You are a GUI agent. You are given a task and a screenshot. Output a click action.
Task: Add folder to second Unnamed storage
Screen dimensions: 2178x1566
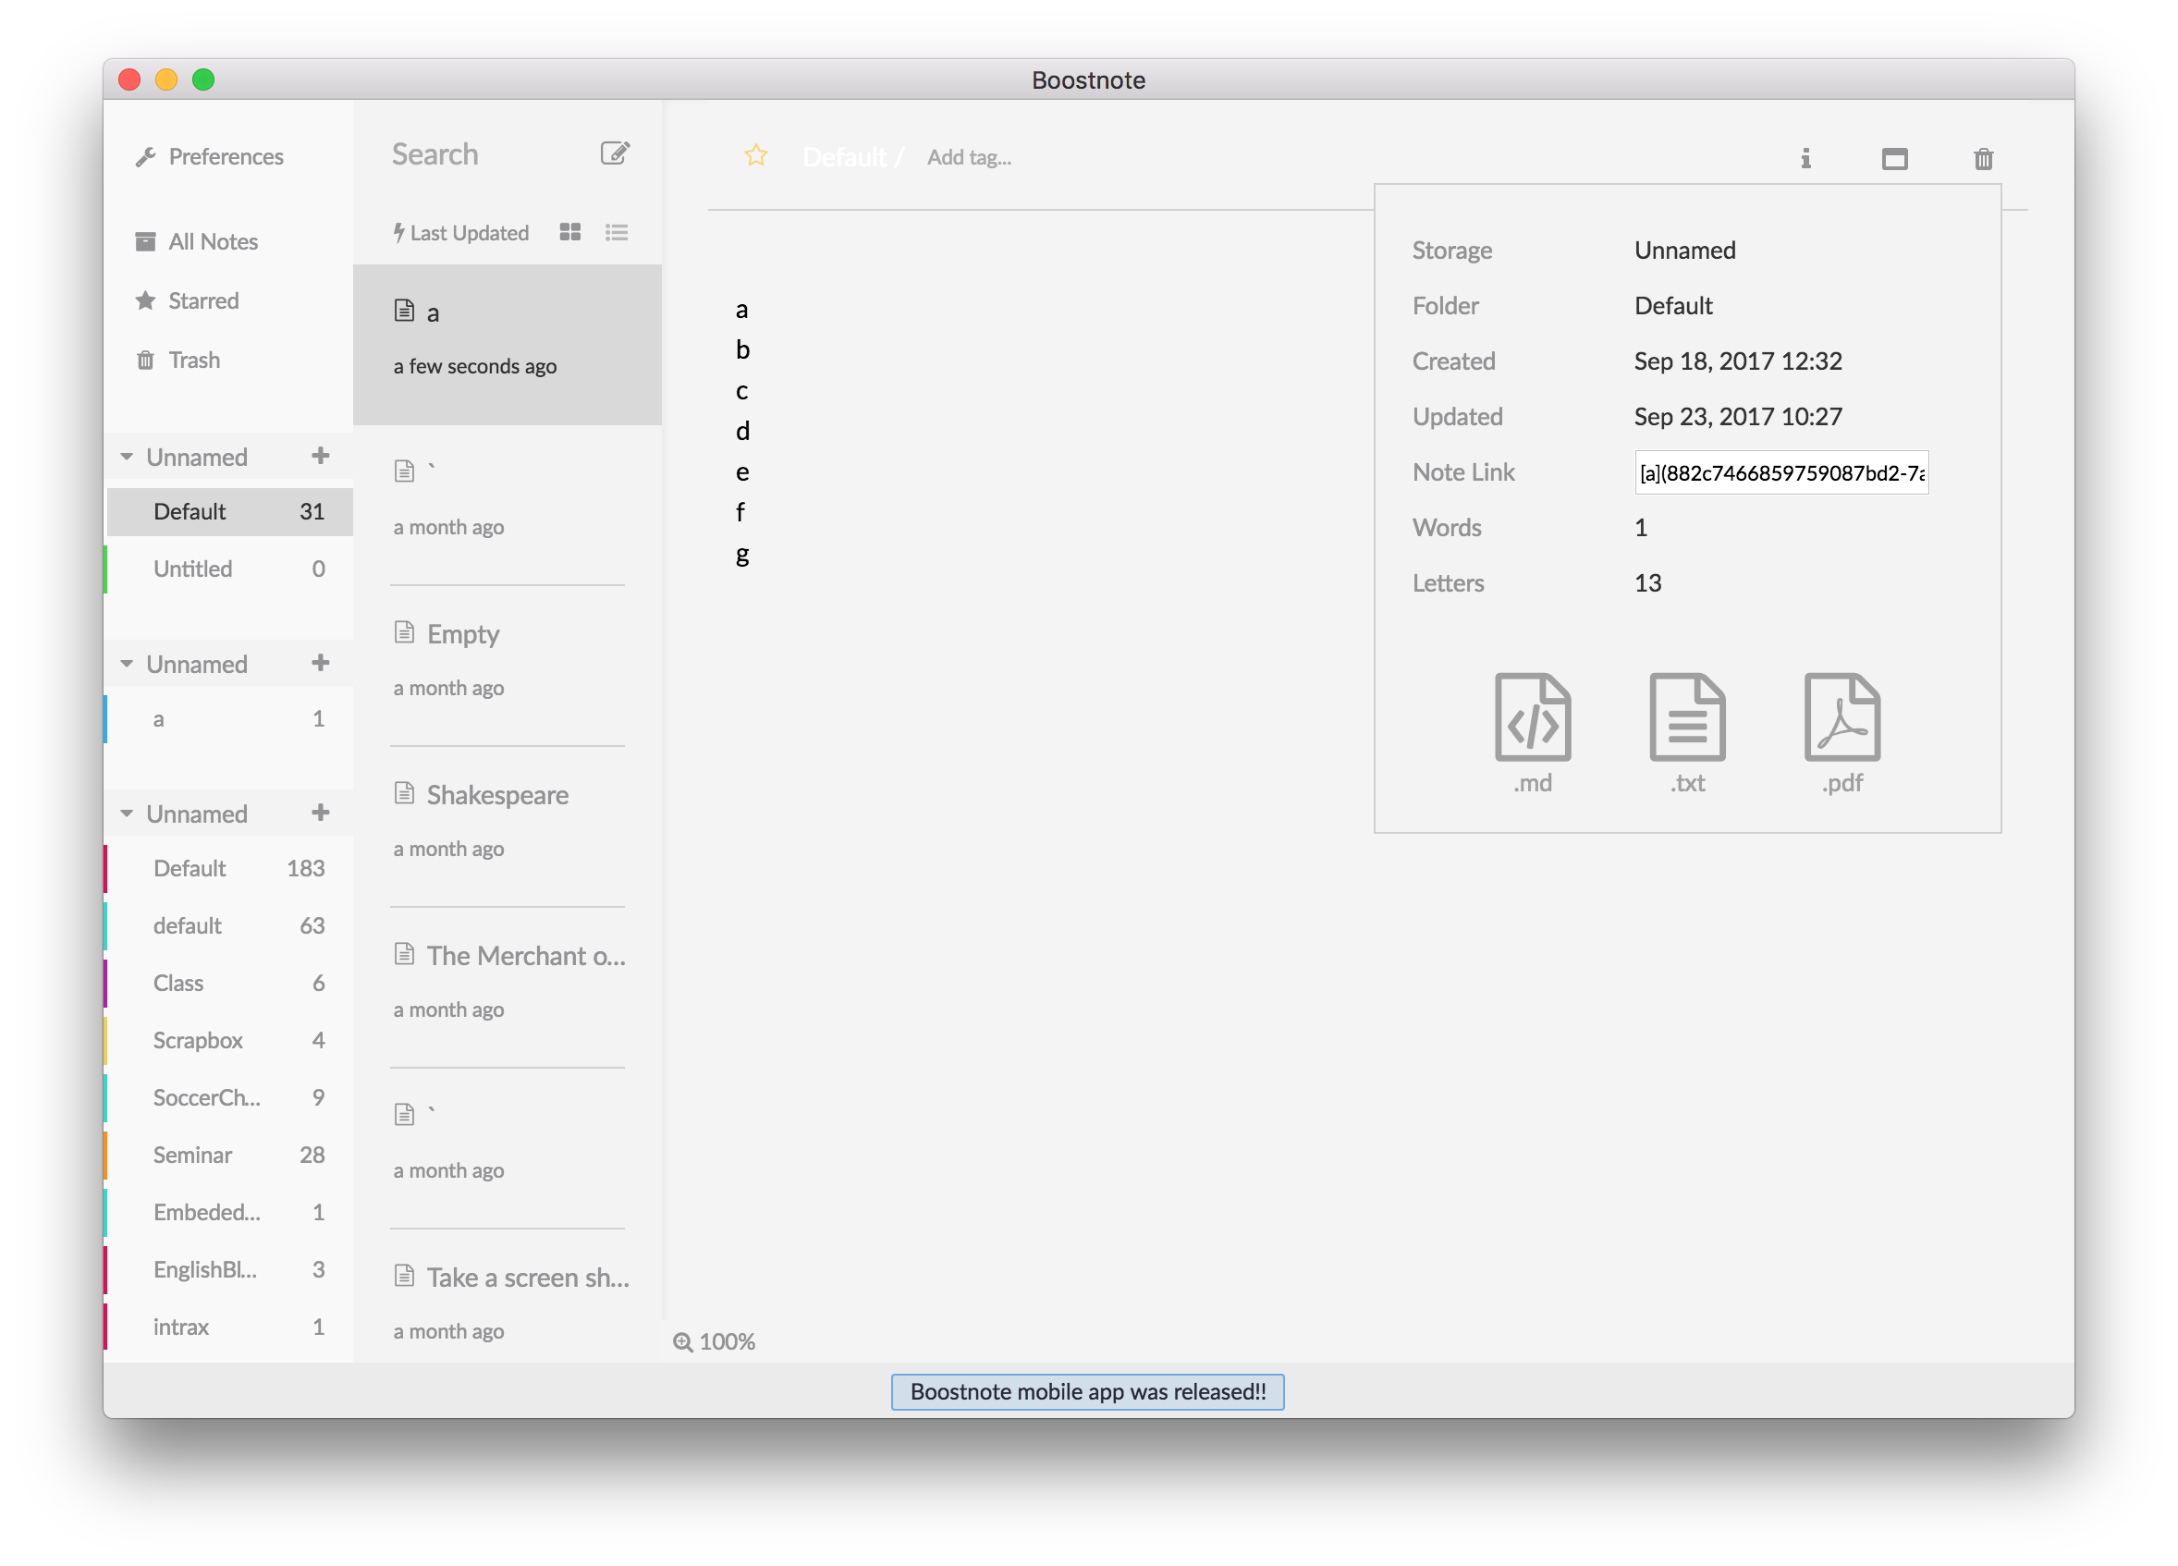point(321,664)
